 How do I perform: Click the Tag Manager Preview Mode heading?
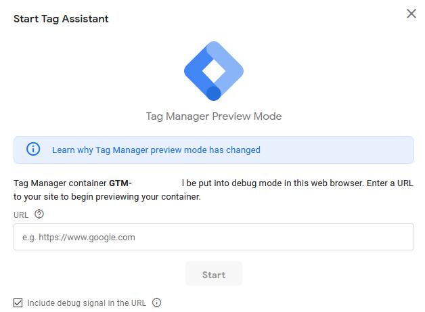click(x=213, y=116)
